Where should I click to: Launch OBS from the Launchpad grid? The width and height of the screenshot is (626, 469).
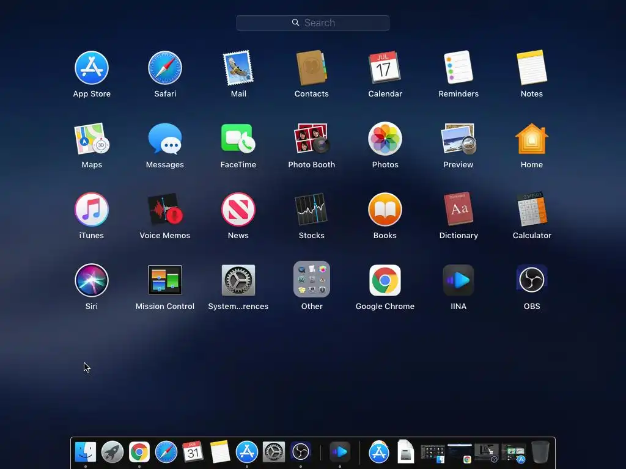(532, 280)
